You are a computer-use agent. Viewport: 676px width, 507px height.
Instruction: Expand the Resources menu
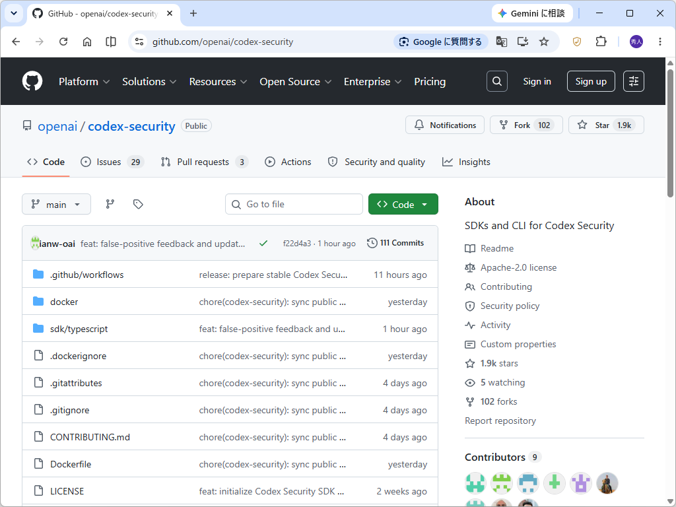(218, 81)
